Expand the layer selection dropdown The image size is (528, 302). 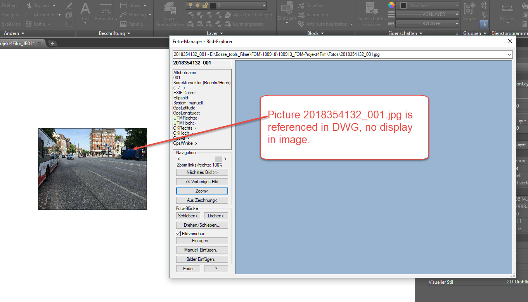point(226,5)
